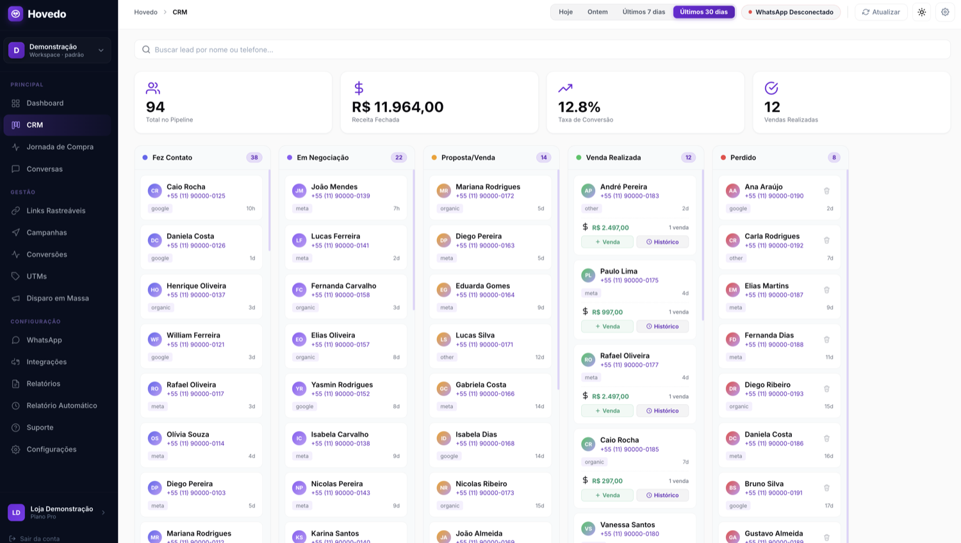961x543 pixels.
Task: Open Caio Rocha card in Fez Contato
Action: click(201, 198)
